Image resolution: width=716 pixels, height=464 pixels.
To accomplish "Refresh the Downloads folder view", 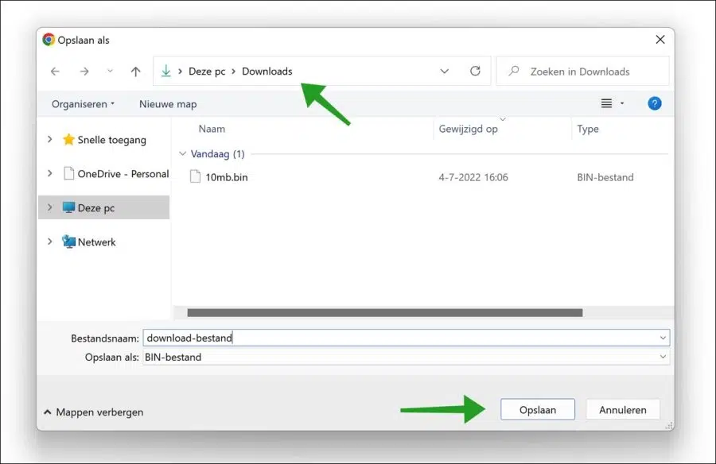I will (475, 71).
